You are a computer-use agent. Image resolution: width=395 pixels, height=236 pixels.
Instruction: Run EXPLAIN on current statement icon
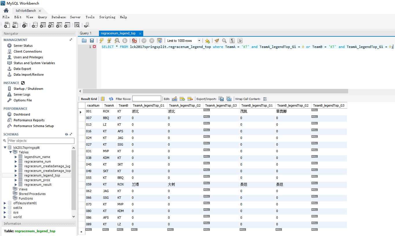[x=117, y=41]
